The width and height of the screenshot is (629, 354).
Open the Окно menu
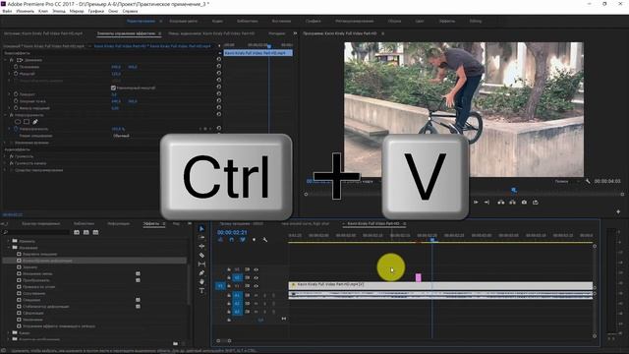click(113, 11)
